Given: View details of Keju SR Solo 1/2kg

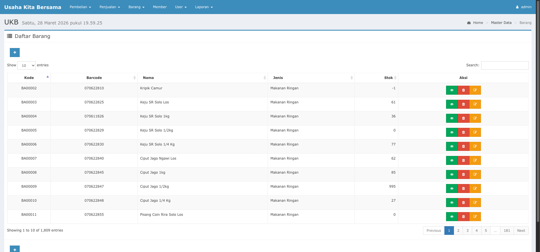Looking at the screenshot, I should (452, 132).
